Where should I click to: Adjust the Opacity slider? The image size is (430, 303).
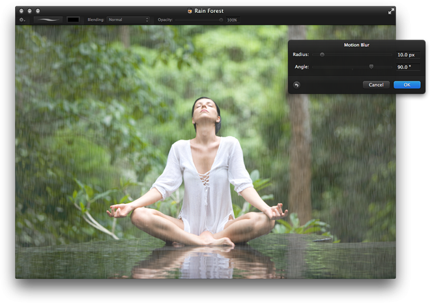[x=199, y=20]
